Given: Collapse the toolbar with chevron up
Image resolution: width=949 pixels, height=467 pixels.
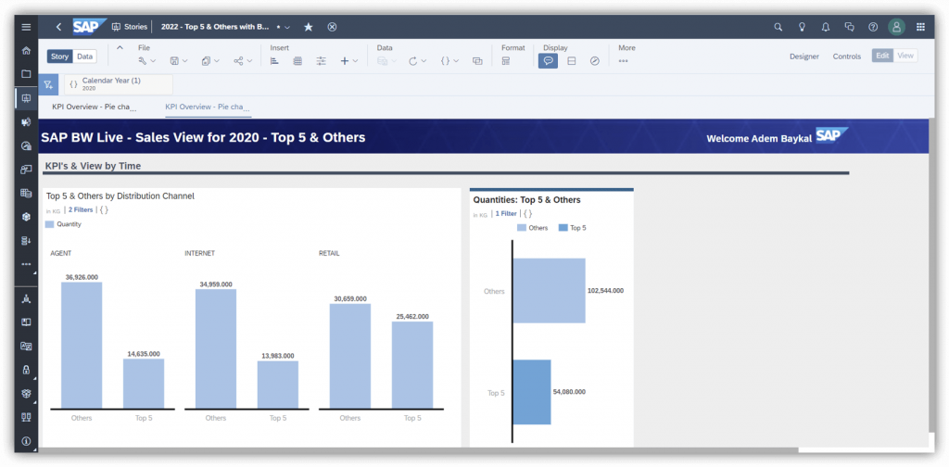Looking at the screenshot, I should [120, 48].
